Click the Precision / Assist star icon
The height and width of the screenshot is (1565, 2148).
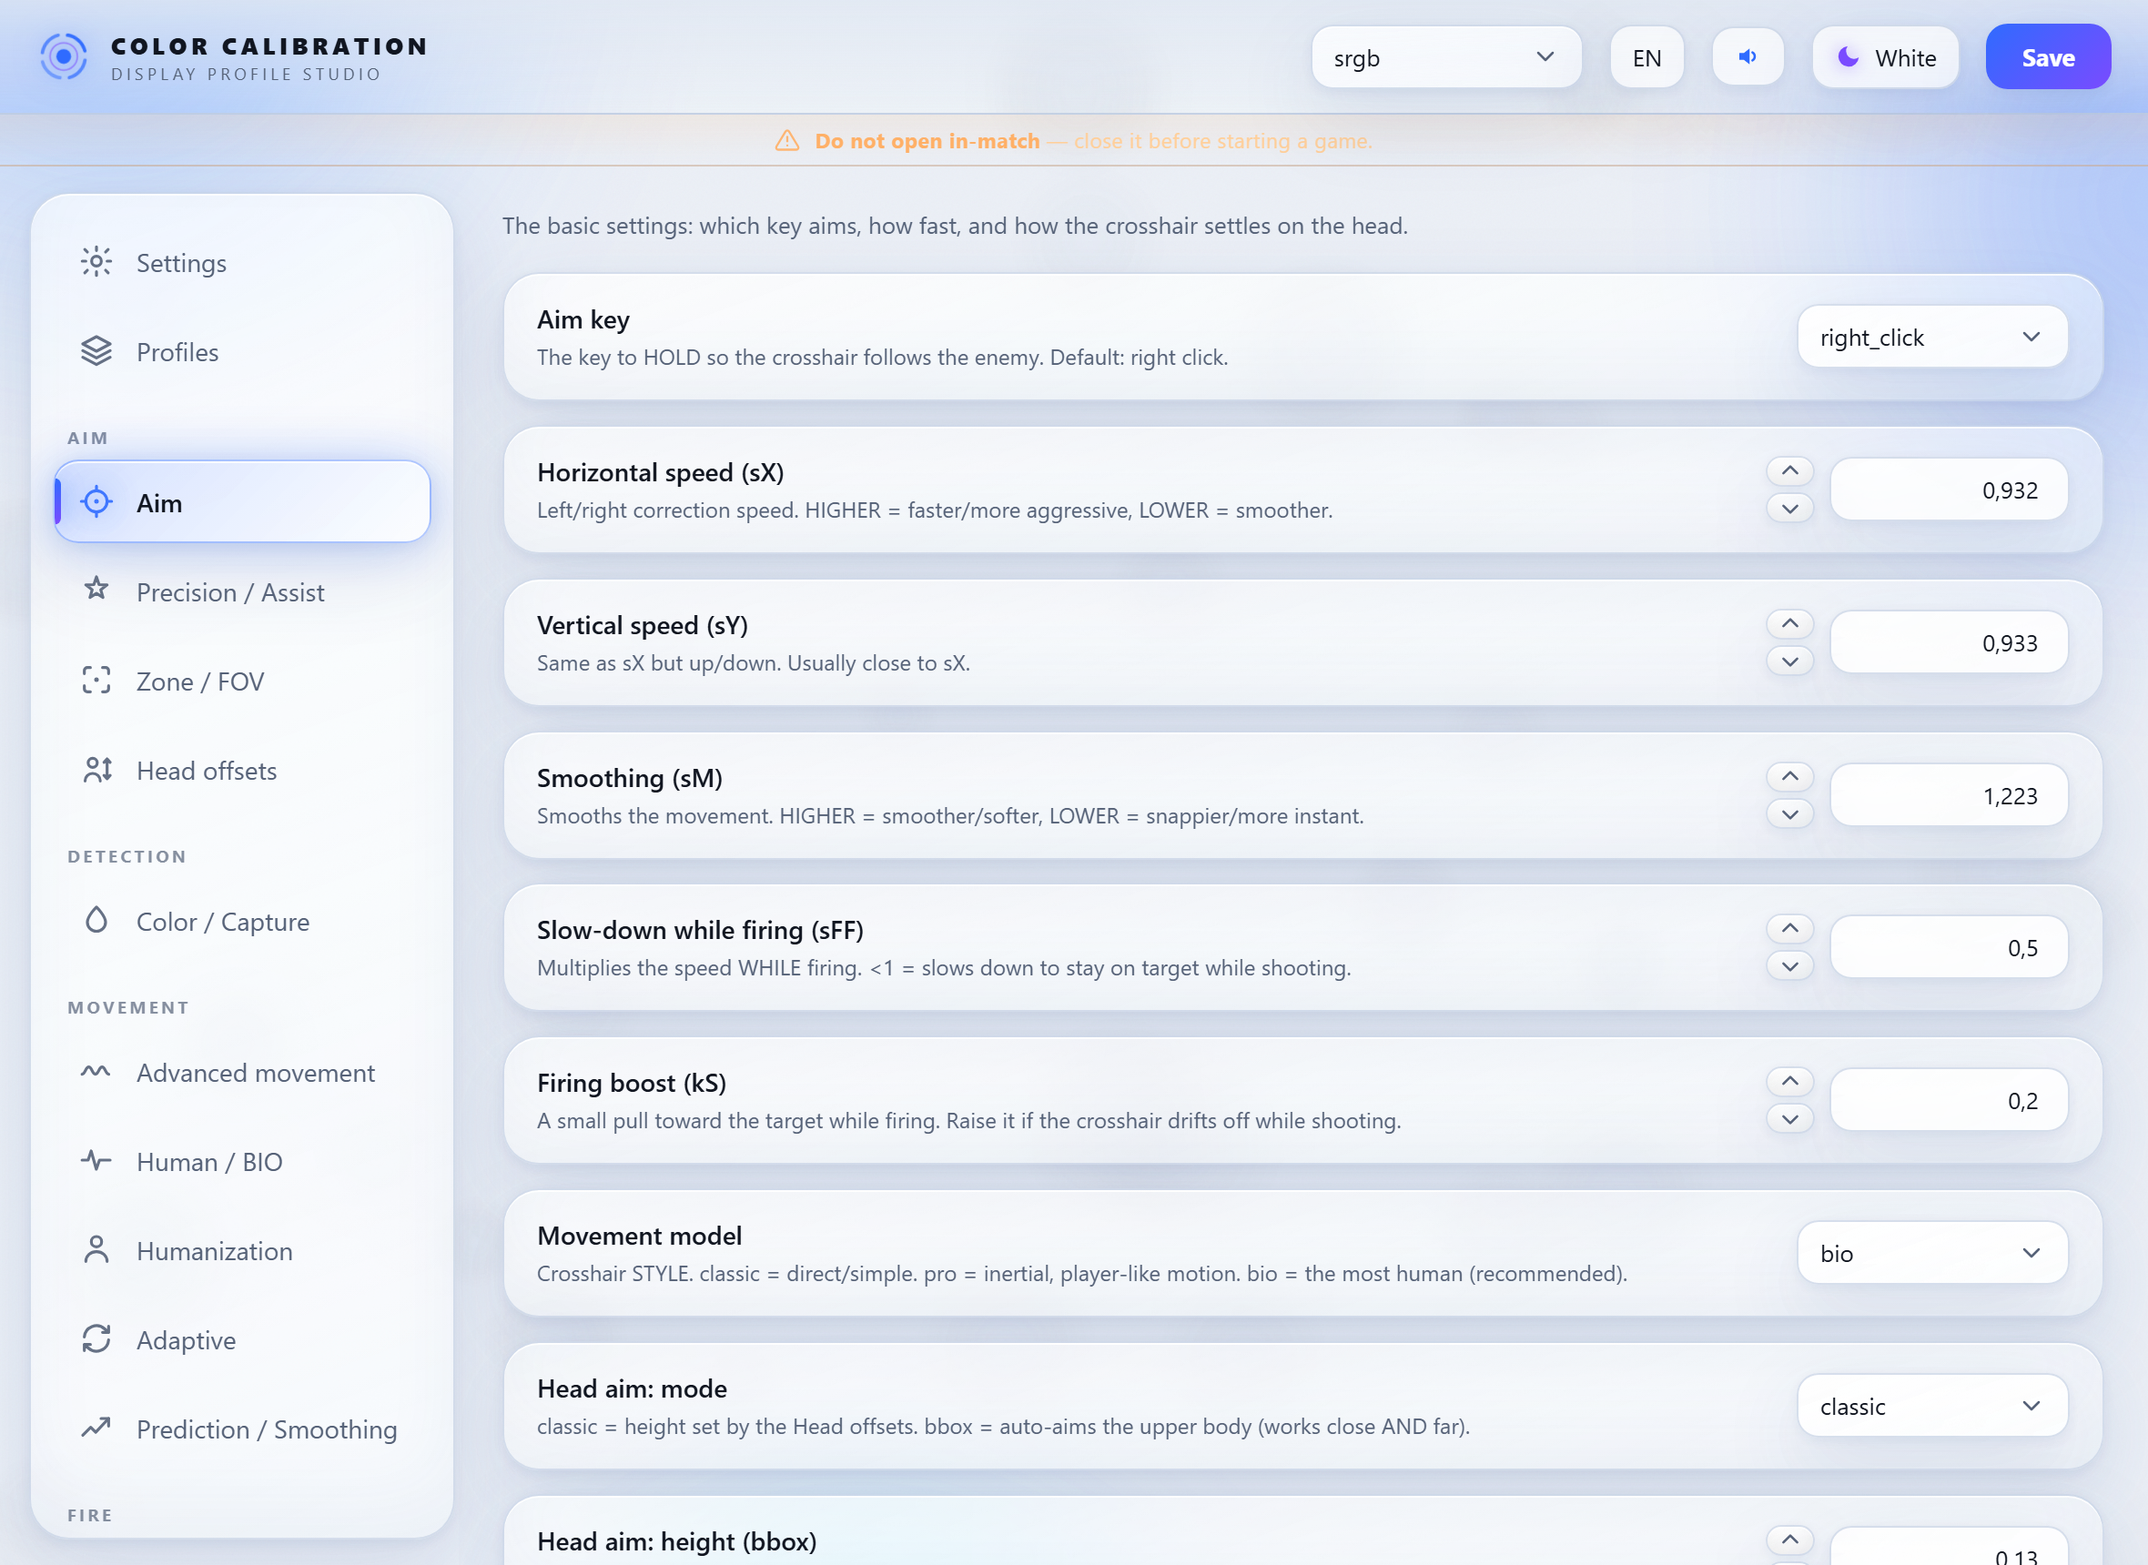[96, 590]
